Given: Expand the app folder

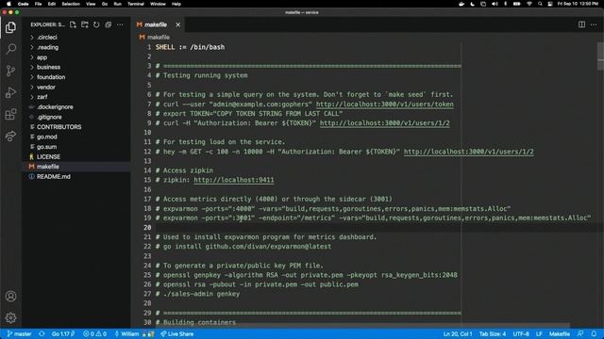Looking at the screenshot, I should tap(42, 57).
